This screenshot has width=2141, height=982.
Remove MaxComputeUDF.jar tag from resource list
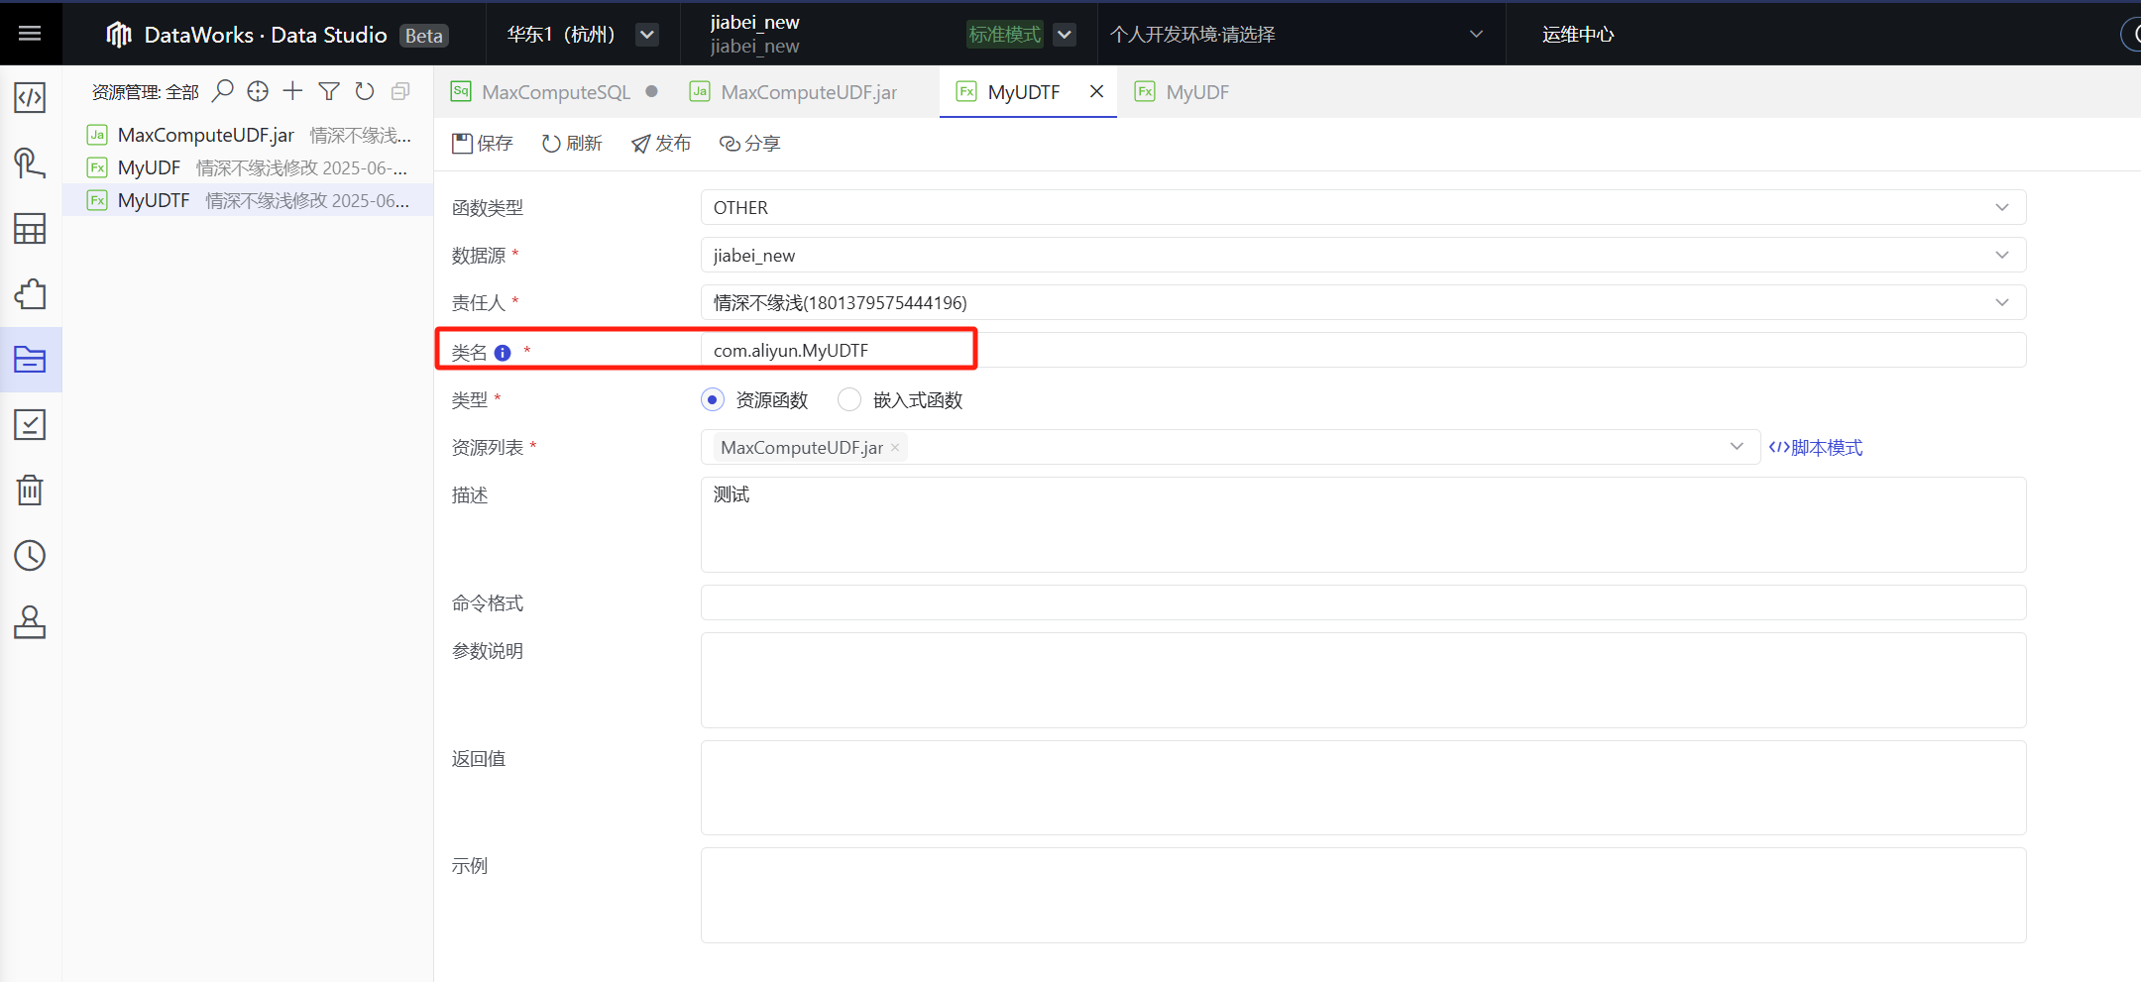[895, 448]
